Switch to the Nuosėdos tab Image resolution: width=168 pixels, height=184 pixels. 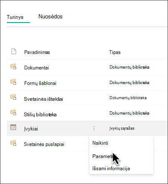51,17
